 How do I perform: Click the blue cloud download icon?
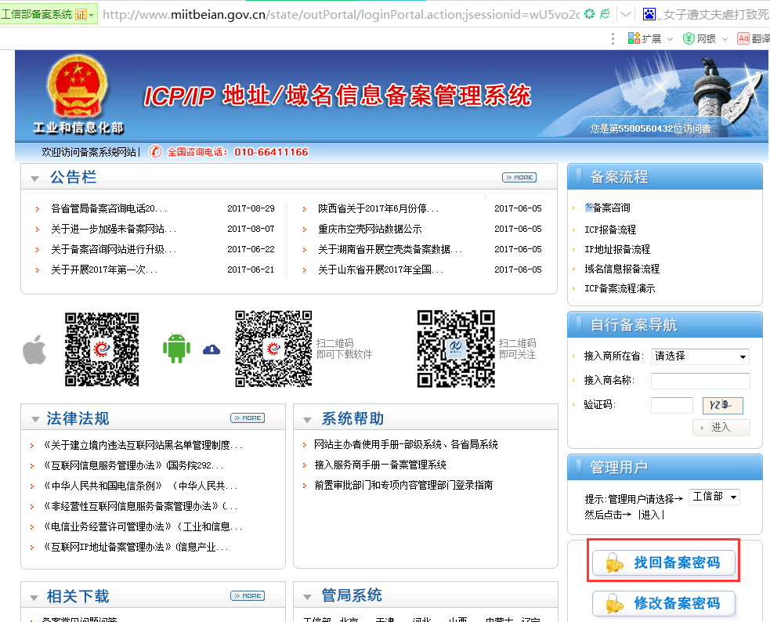(211, 349)
